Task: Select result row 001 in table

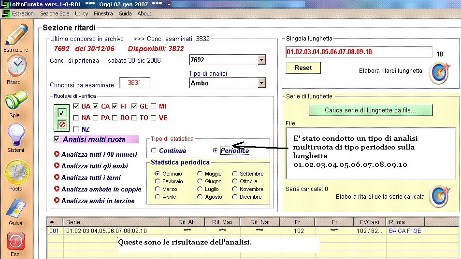Action: 253,231
